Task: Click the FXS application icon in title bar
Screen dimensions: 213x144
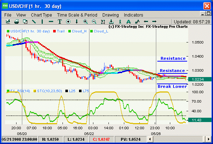Action: click(5, 6)
